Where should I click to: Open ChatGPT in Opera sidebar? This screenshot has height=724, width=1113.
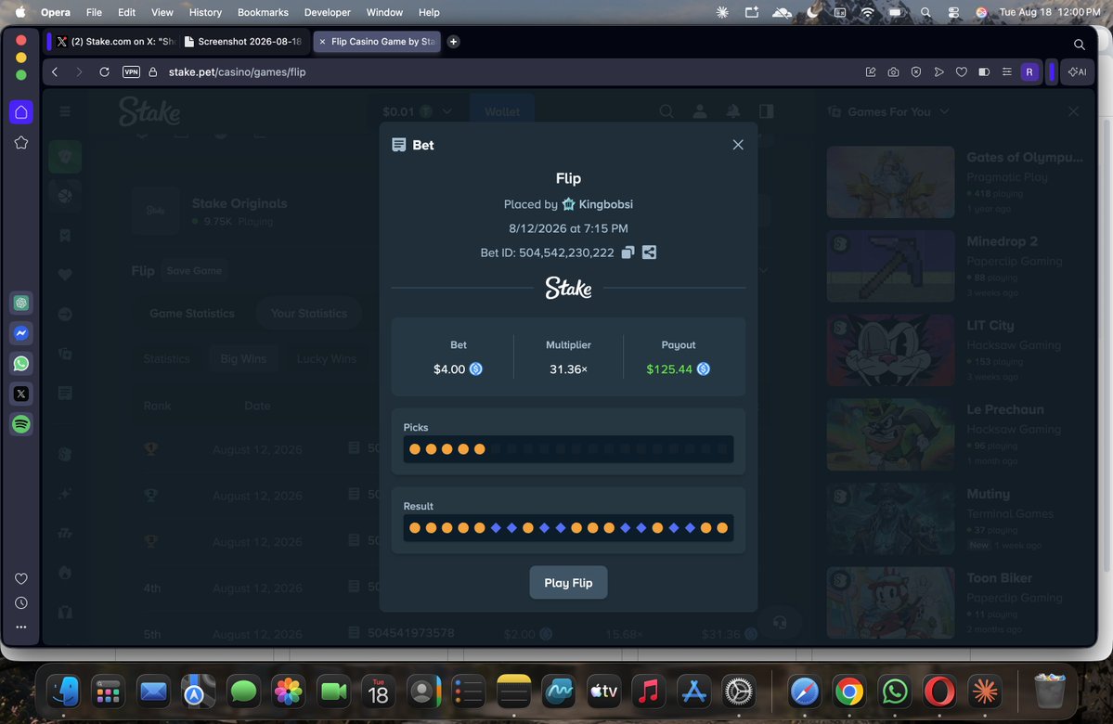[21, 304]
